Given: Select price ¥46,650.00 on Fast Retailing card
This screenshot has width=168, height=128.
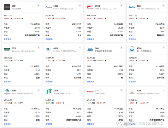Looking at the screenshot, I should click(x=92, y=16).
